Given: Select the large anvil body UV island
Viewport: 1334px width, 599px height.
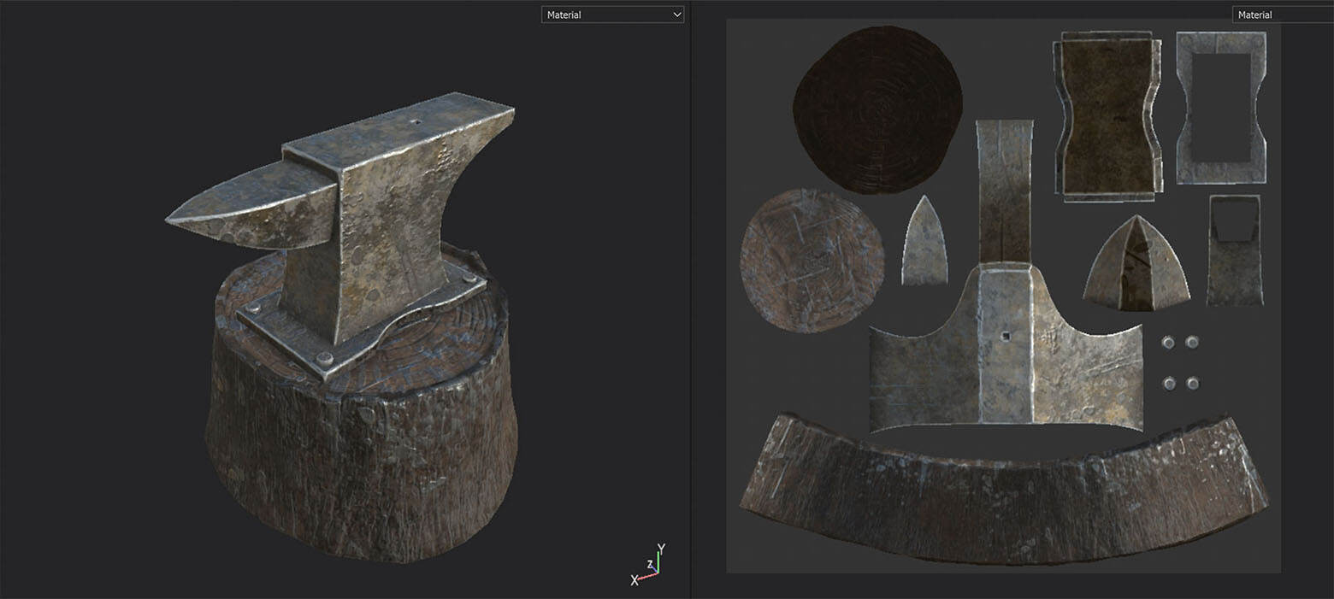Looking at the screenshot, I should click(1005, 350).
